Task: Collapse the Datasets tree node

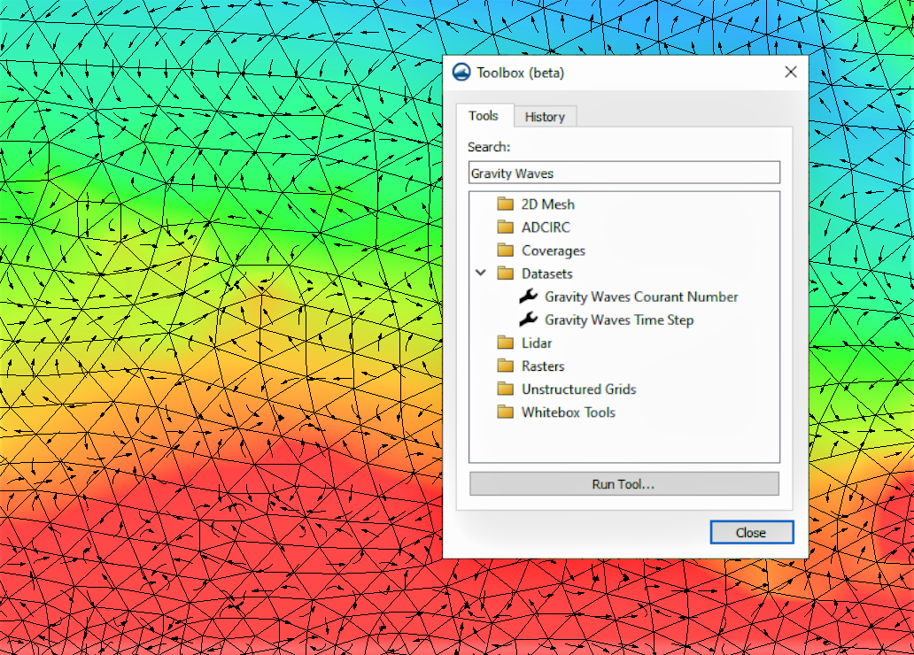Action: pos(481,274)
